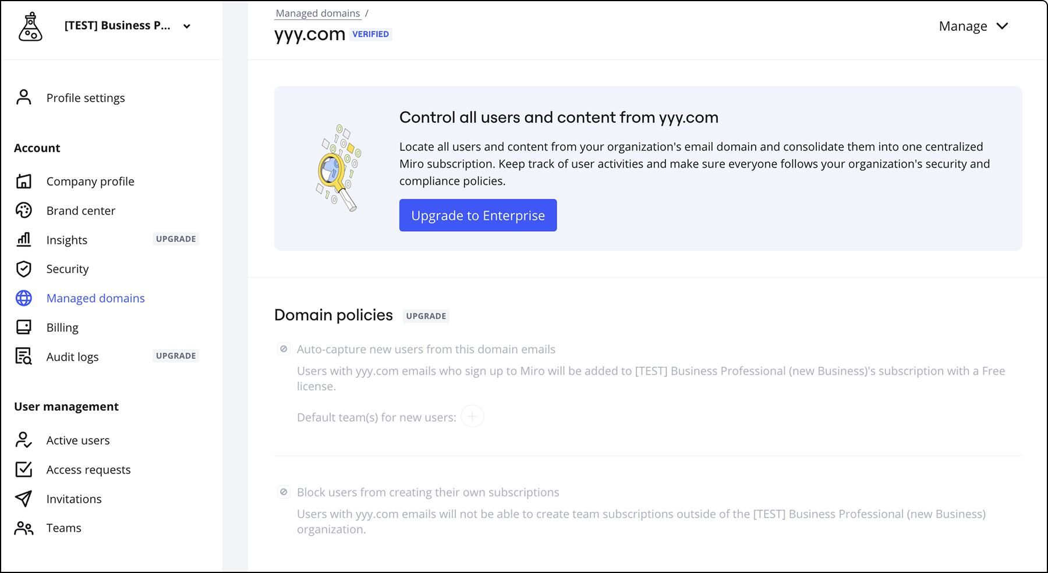Follow the Managed domains breadcrumb link

coord(317,13)
